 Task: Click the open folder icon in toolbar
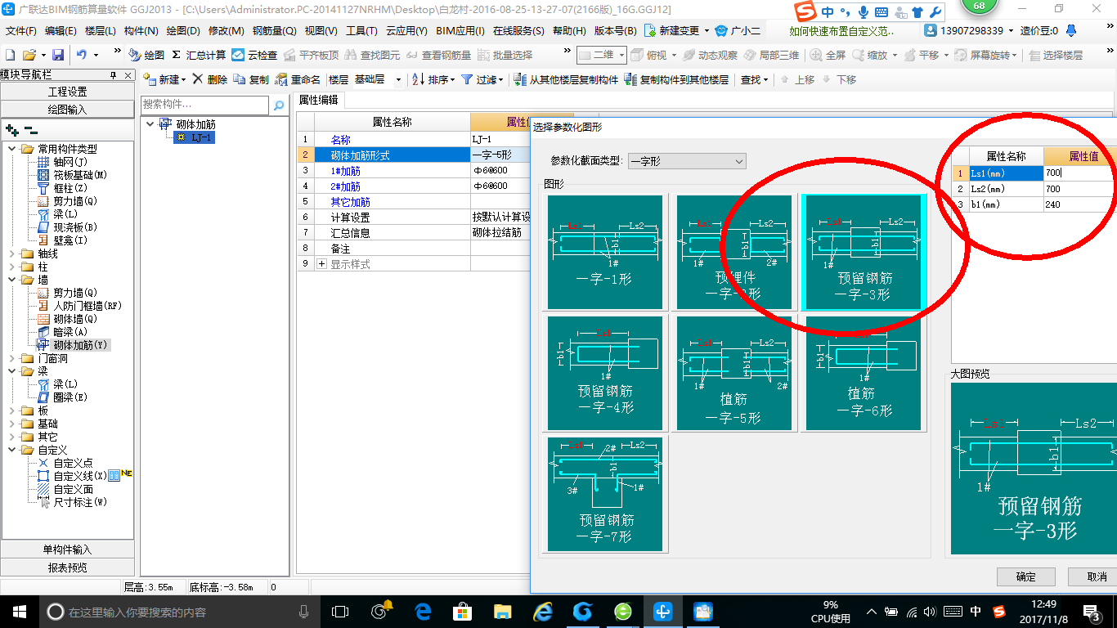(x=29, y=55)
